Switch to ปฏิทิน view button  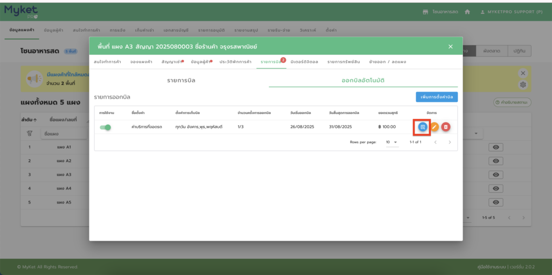pos(519,51)
